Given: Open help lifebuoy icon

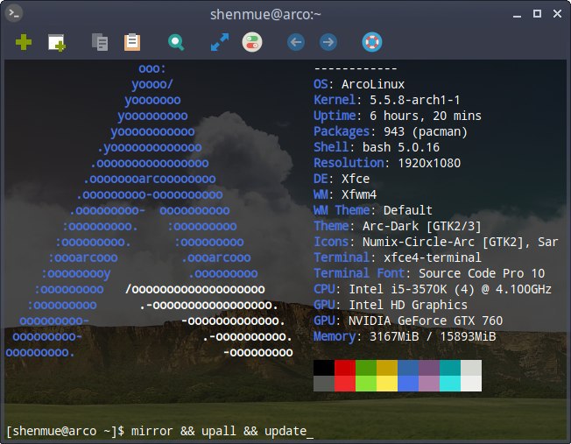Looking at the screenshot, I should (372, 42).
